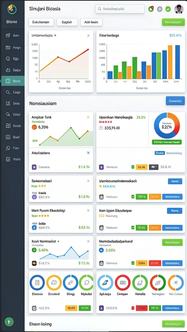This screenshot has height=332, width=187.
Task: Close the Amgikar Tonk card
Action: click(88, 117)
